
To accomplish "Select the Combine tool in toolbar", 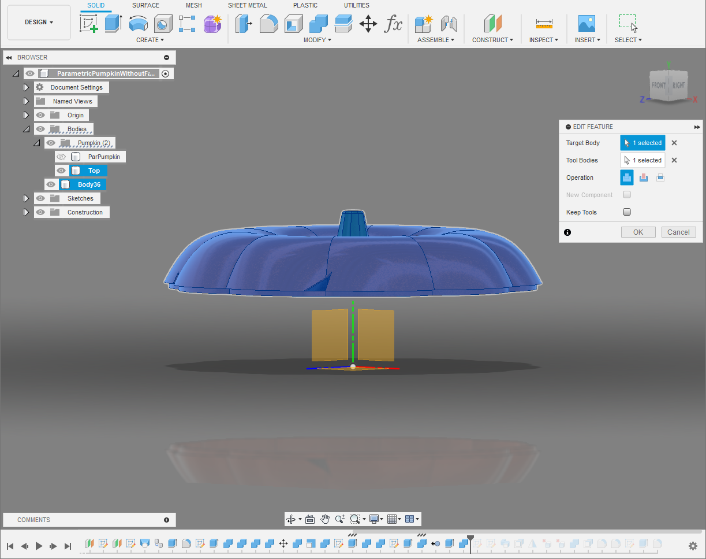I will [319, 24].
